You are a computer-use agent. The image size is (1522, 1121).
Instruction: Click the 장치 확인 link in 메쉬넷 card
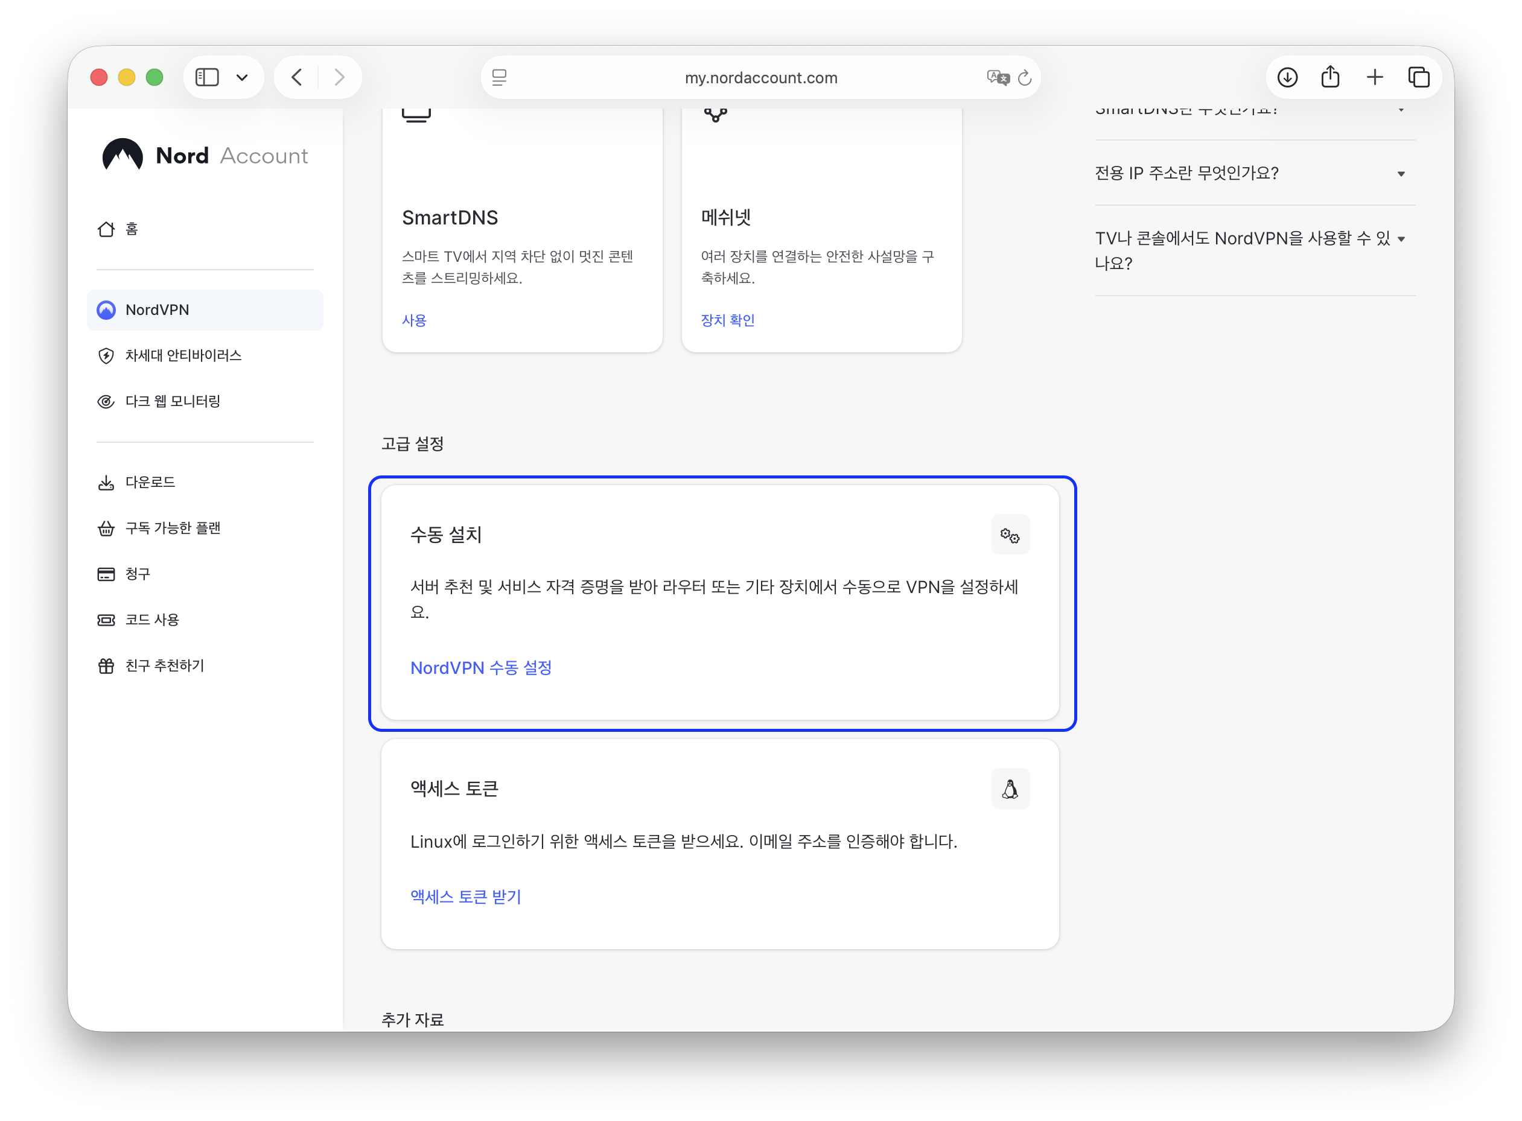pos(727,320)
